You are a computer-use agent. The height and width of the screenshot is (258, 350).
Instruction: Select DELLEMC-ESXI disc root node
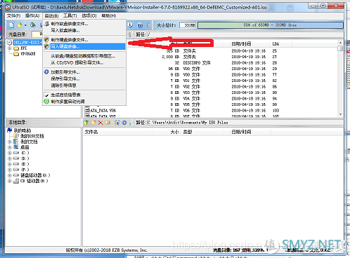point(27,42)
